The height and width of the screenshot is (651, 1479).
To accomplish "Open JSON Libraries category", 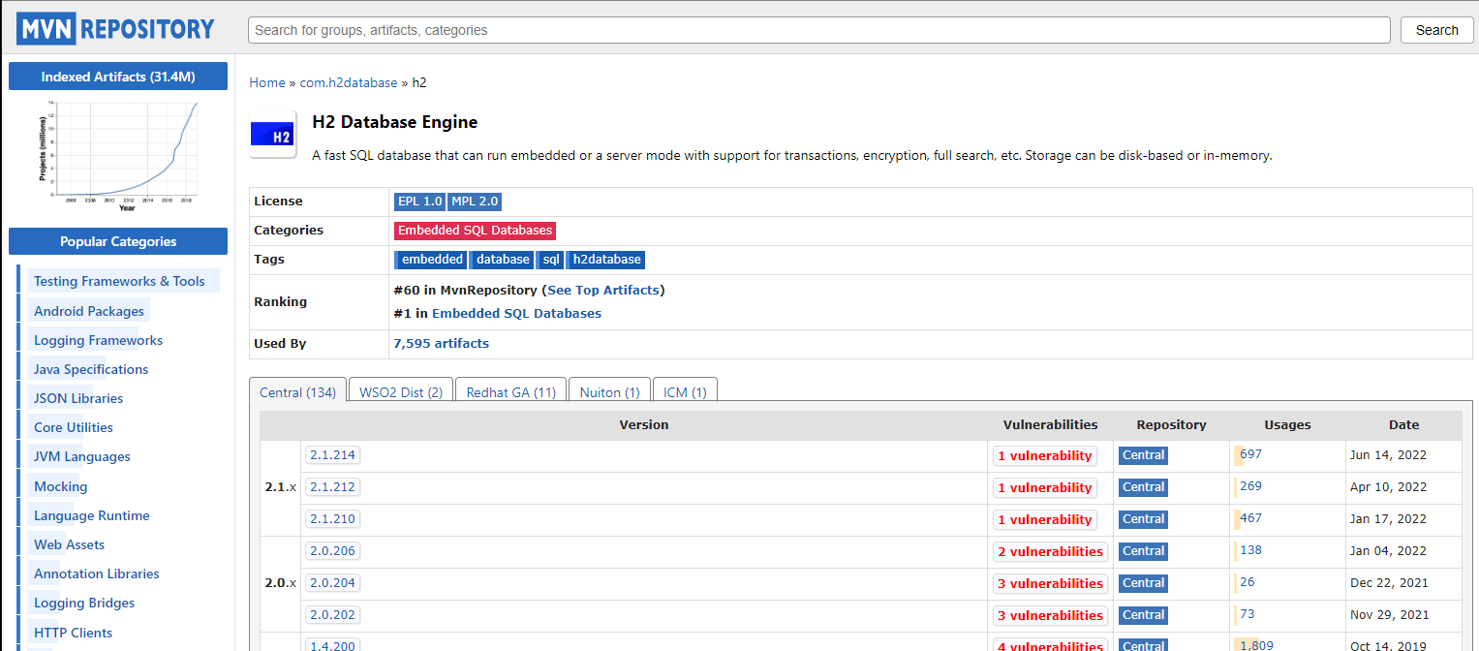I will (78, 398).
